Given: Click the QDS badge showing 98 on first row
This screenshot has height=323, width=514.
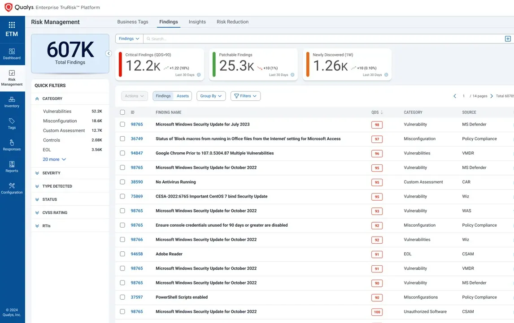Looking at the screenshot, I should pyautogui.click(x=377, y=125).
